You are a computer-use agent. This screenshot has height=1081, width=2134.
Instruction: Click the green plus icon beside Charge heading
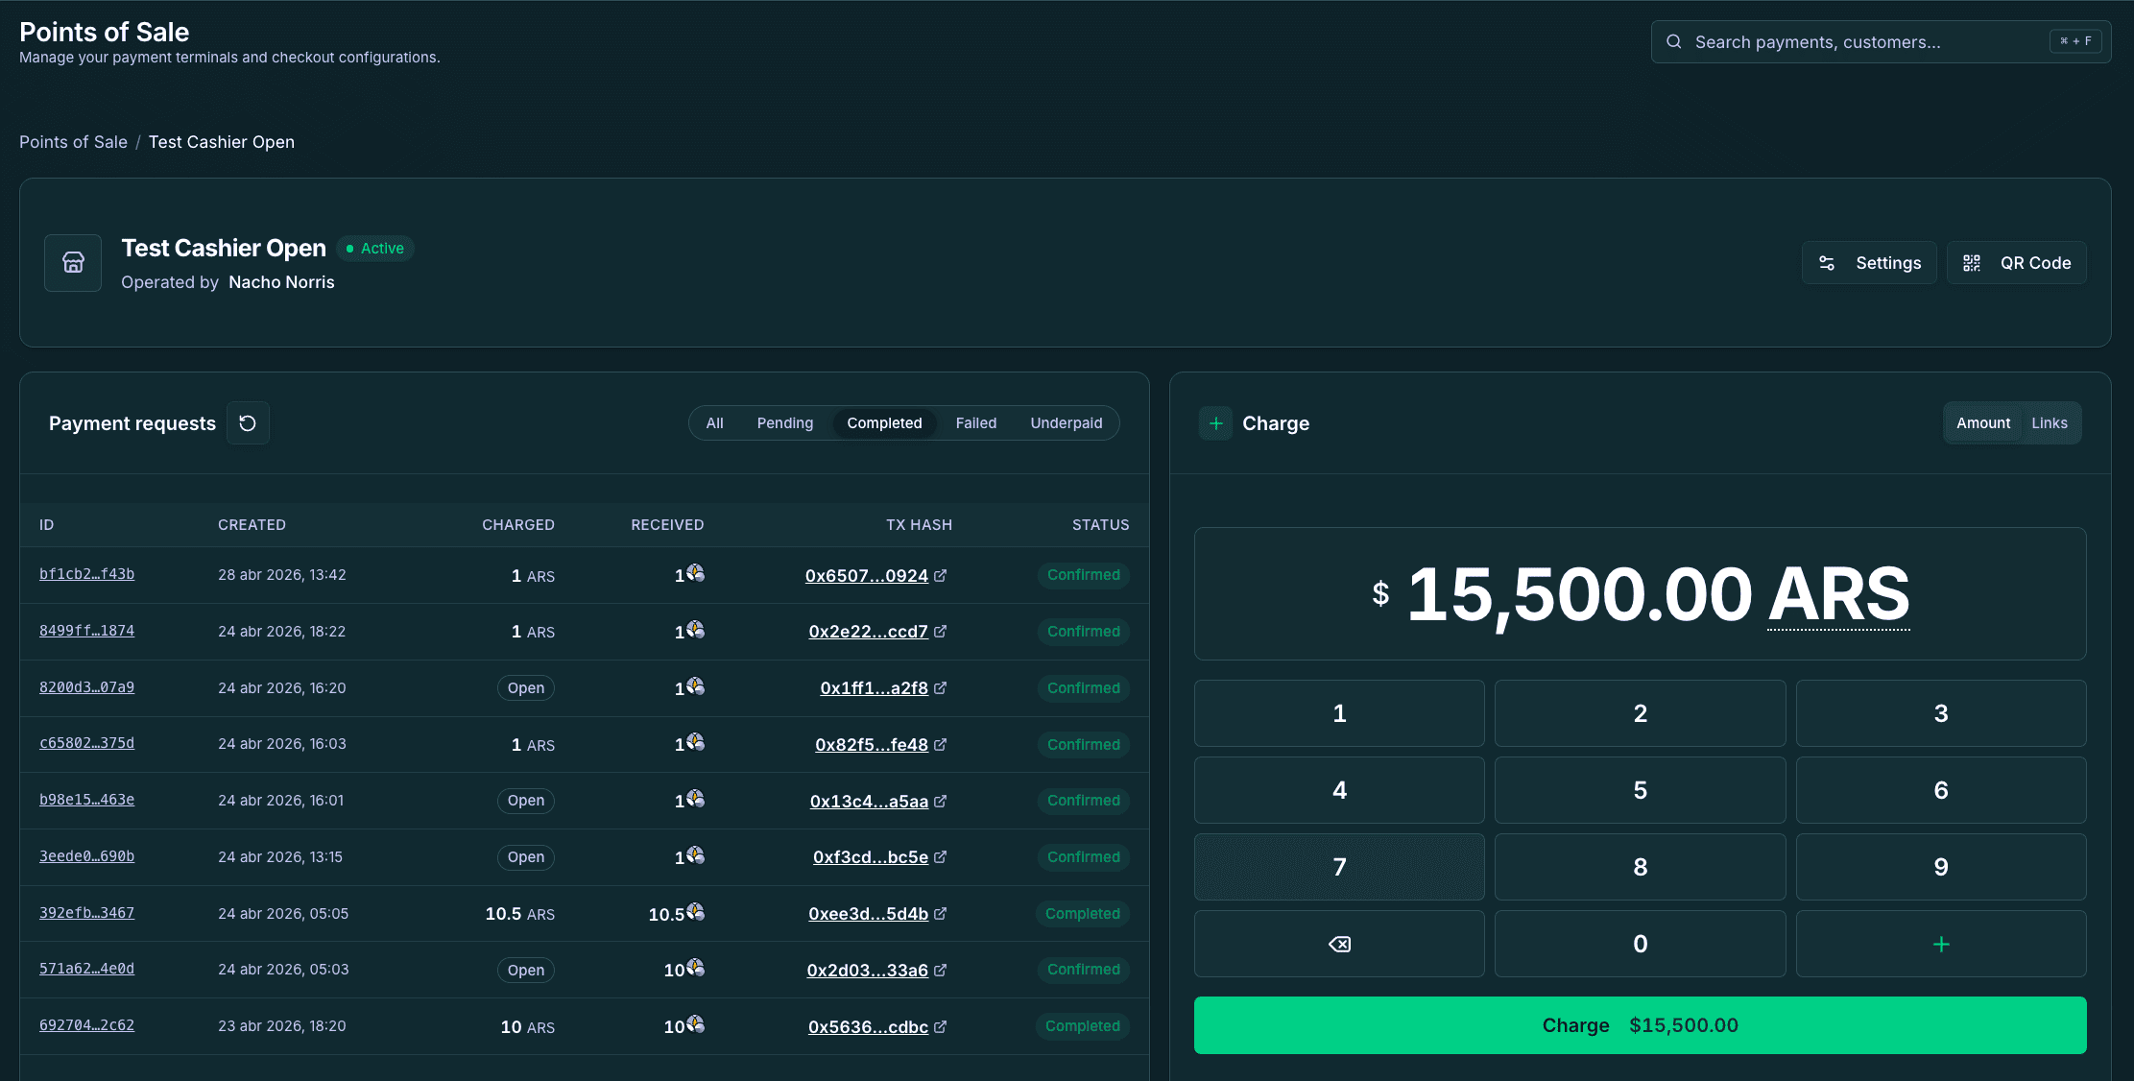[x=1215, y=423]
